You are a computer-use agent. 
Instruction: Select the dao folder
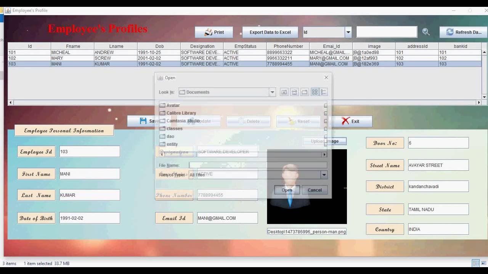click(x=167, y=136)
